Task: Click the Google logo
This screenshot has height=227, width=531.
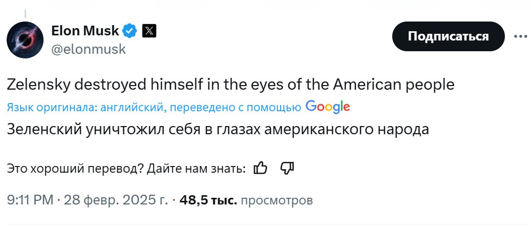Action: click(328, 107)
